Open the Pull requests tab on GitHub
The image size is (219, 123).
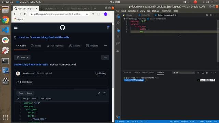point(55,46)
